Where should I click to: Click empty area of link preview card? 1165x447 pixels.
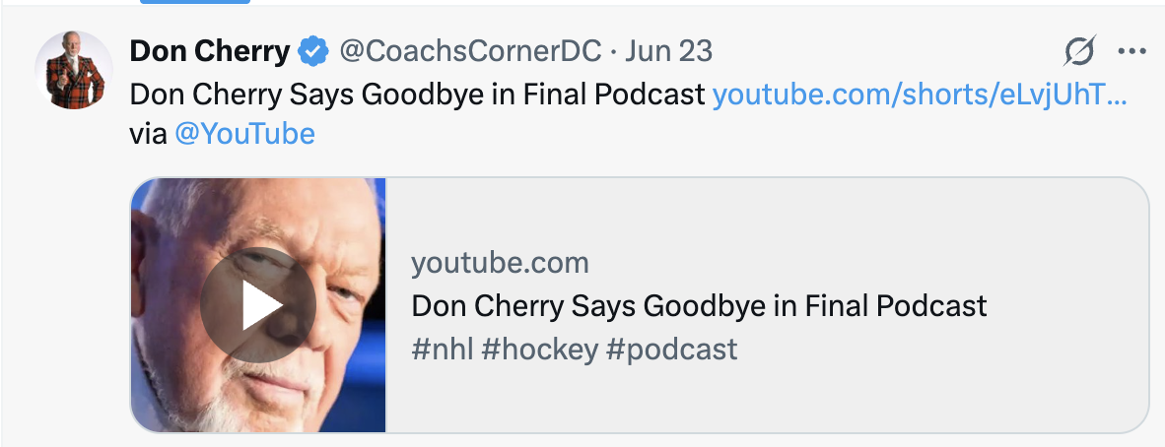(936, 394)
